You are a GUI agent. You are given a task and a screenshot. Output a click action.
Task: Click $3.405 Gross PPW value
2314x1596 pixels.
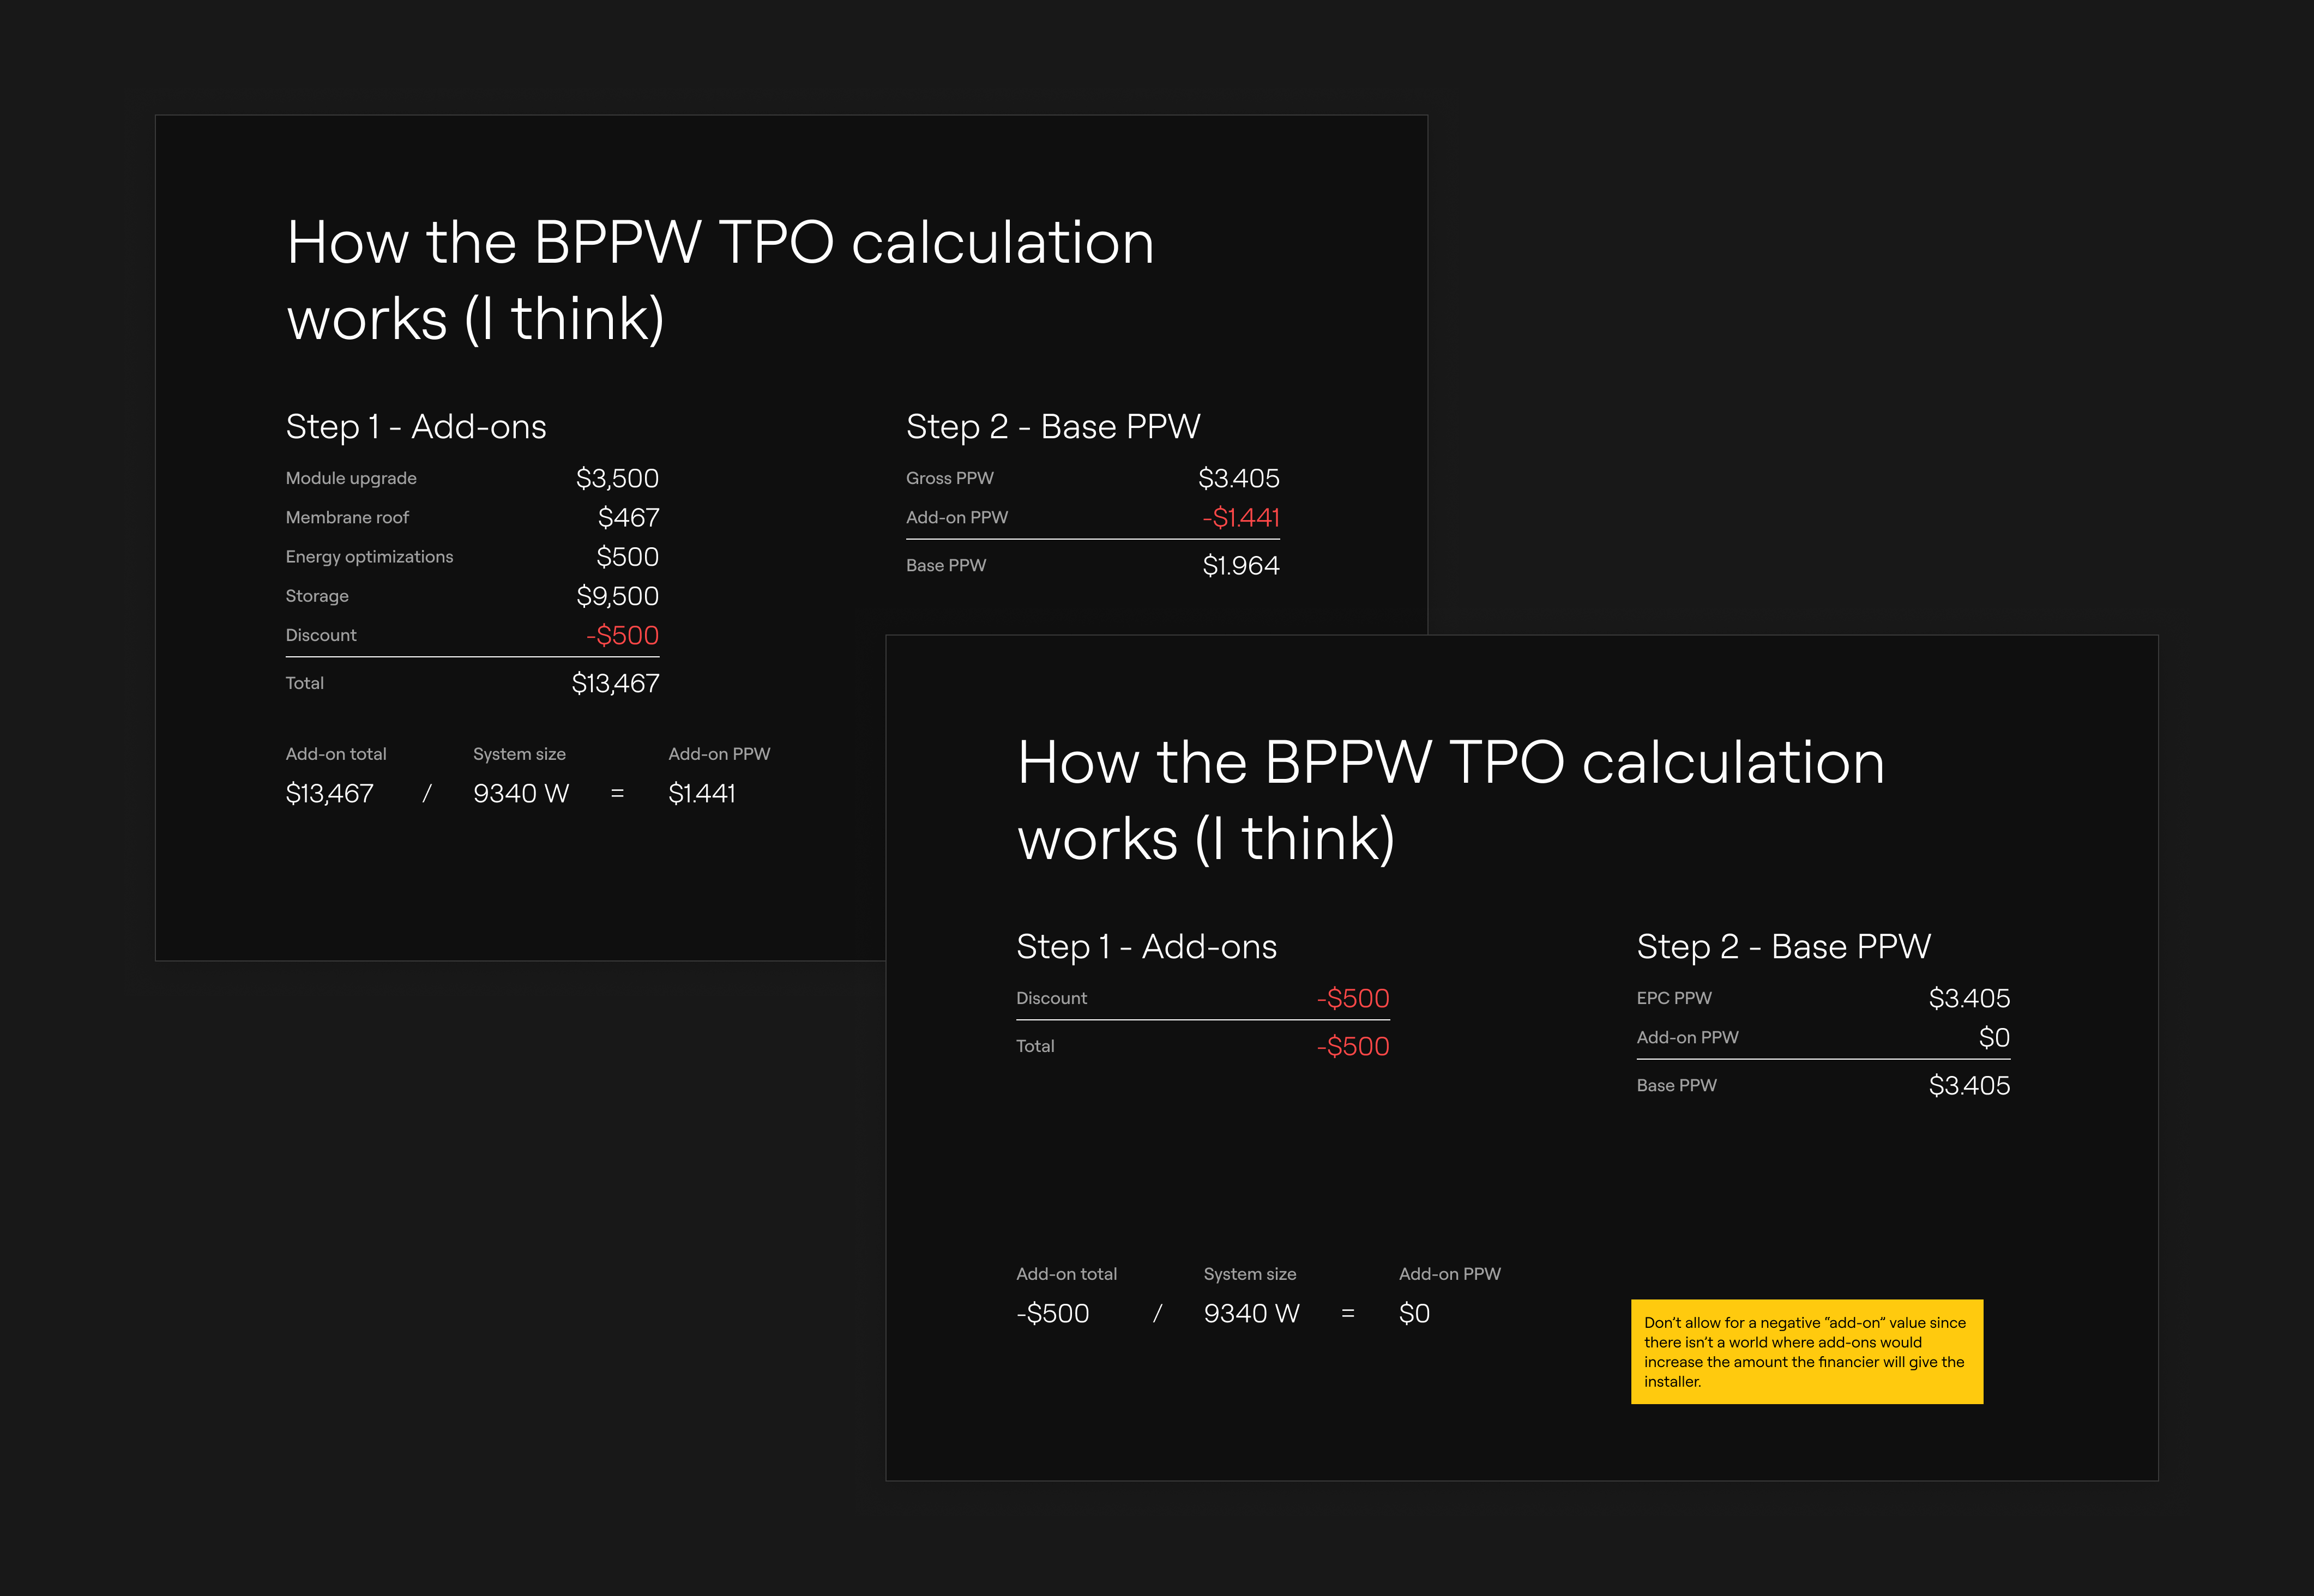pos(1239,479)
